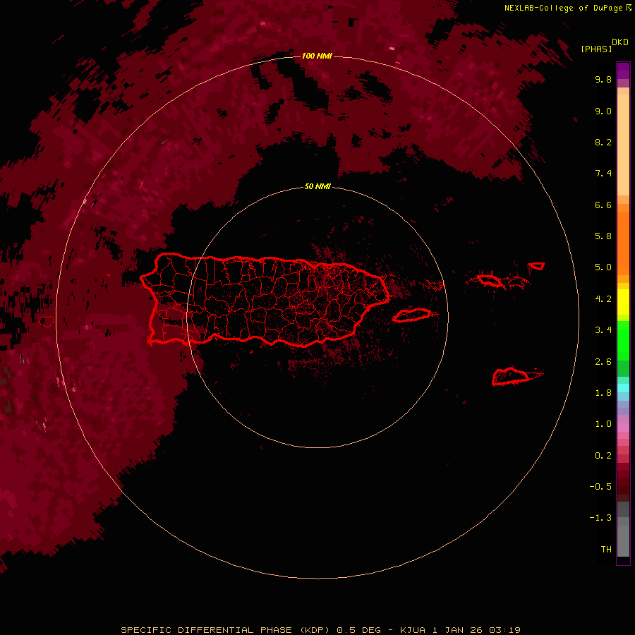Click the Specific Differential Phase product title
Viewport: 635px width, 635px height.
(x=320, y=630)
